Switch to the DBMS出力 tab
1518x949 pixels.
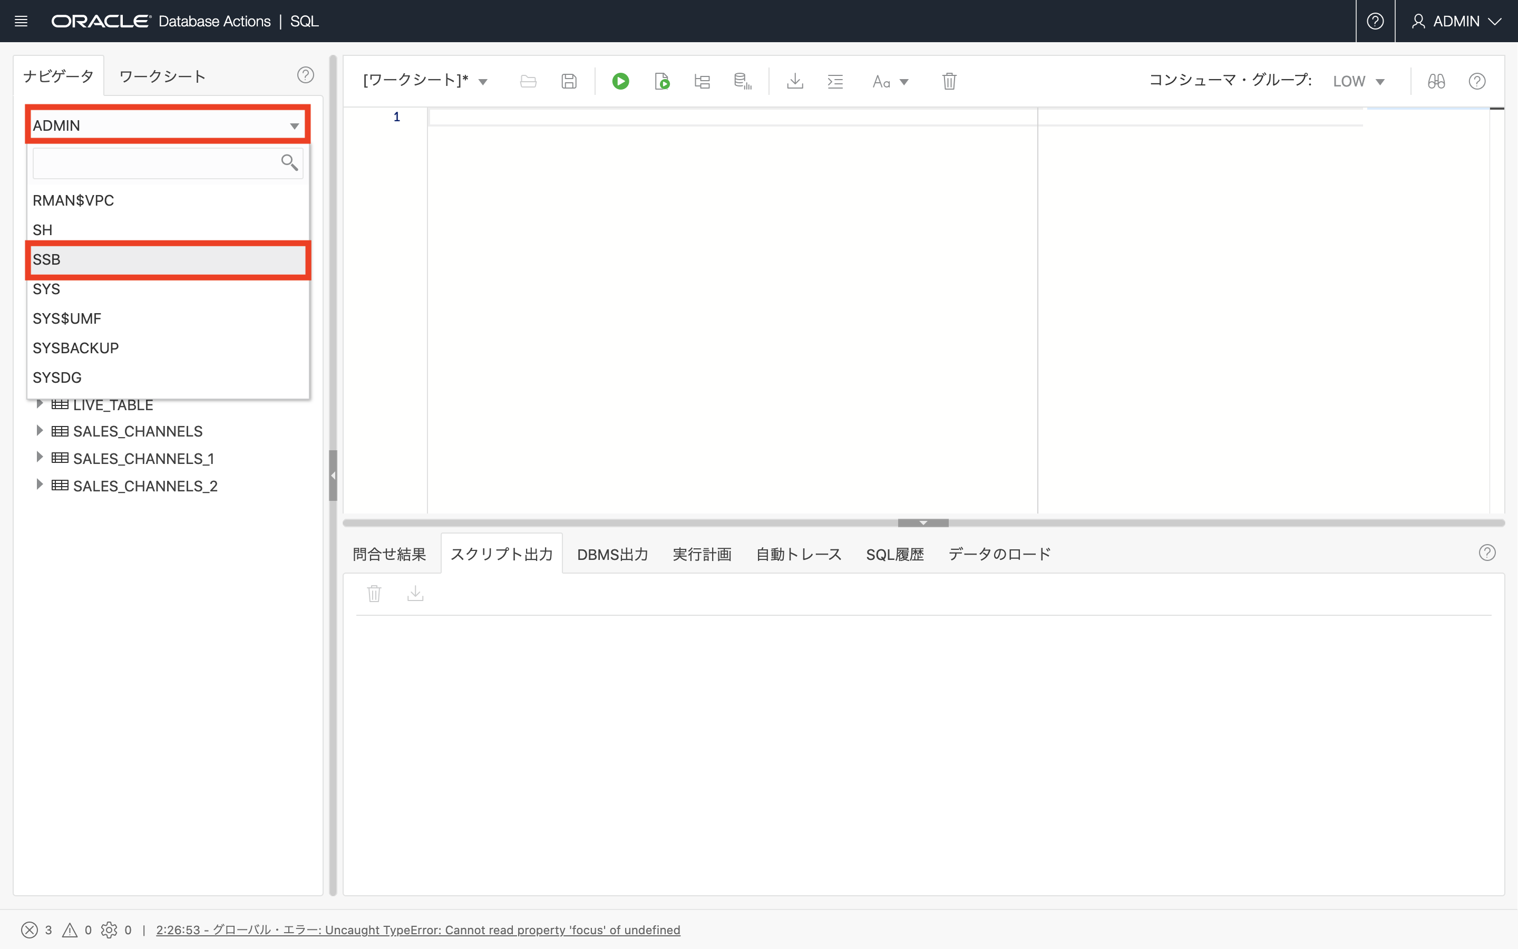[612, 554]
